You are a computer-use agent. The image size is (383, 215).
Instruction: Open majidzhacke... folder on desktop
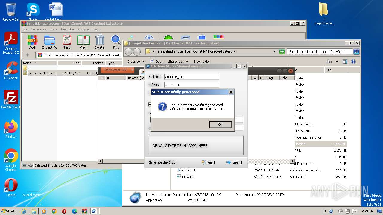coord(325,14)
